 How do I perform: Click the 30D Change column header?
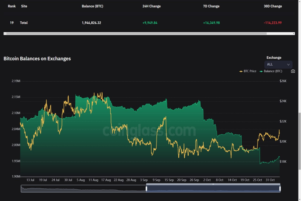point(273,6)
